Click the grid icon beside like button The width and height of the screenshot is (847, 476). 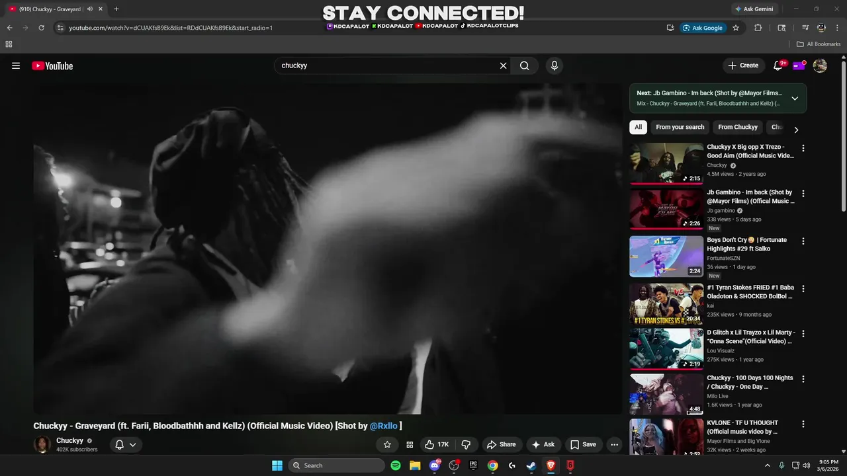[x=410, y=445]
